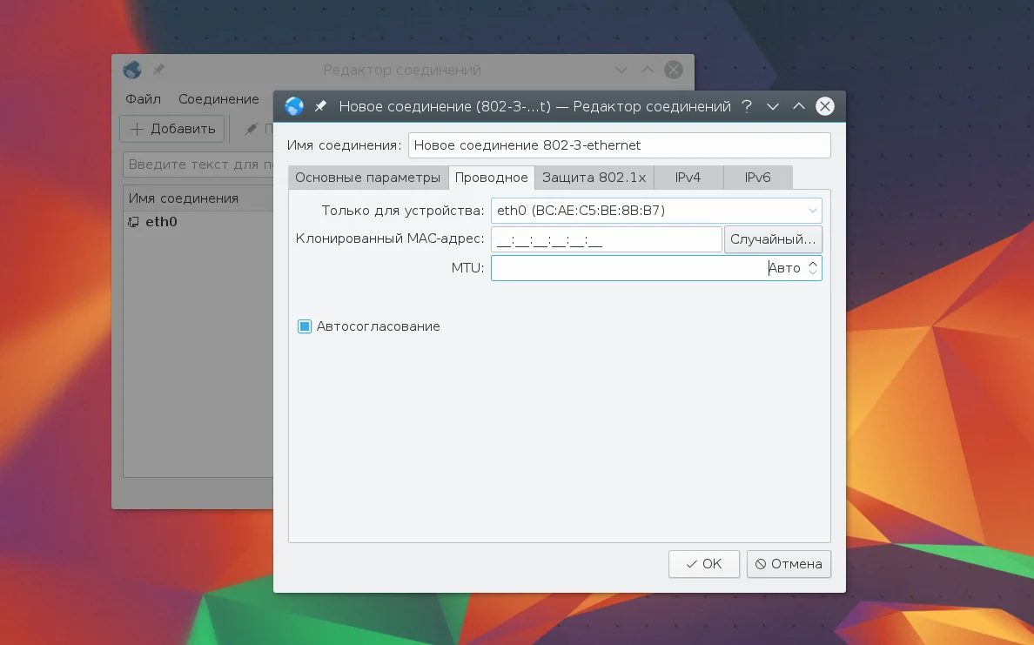Open the Файл menu

143,99
